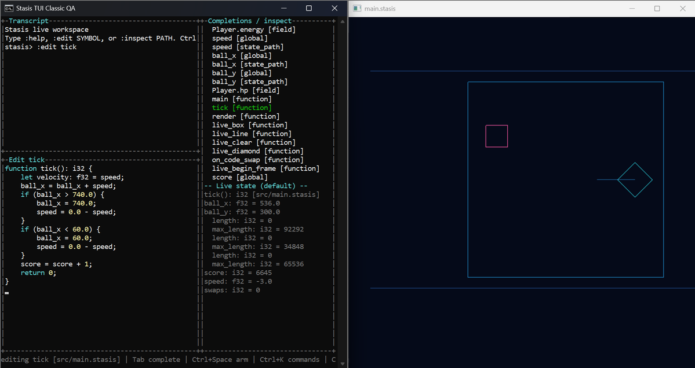Image resolution: width=695 pixels, height=368 pixels.
Task: Minimize the main.stasis window
Action: 632,9
